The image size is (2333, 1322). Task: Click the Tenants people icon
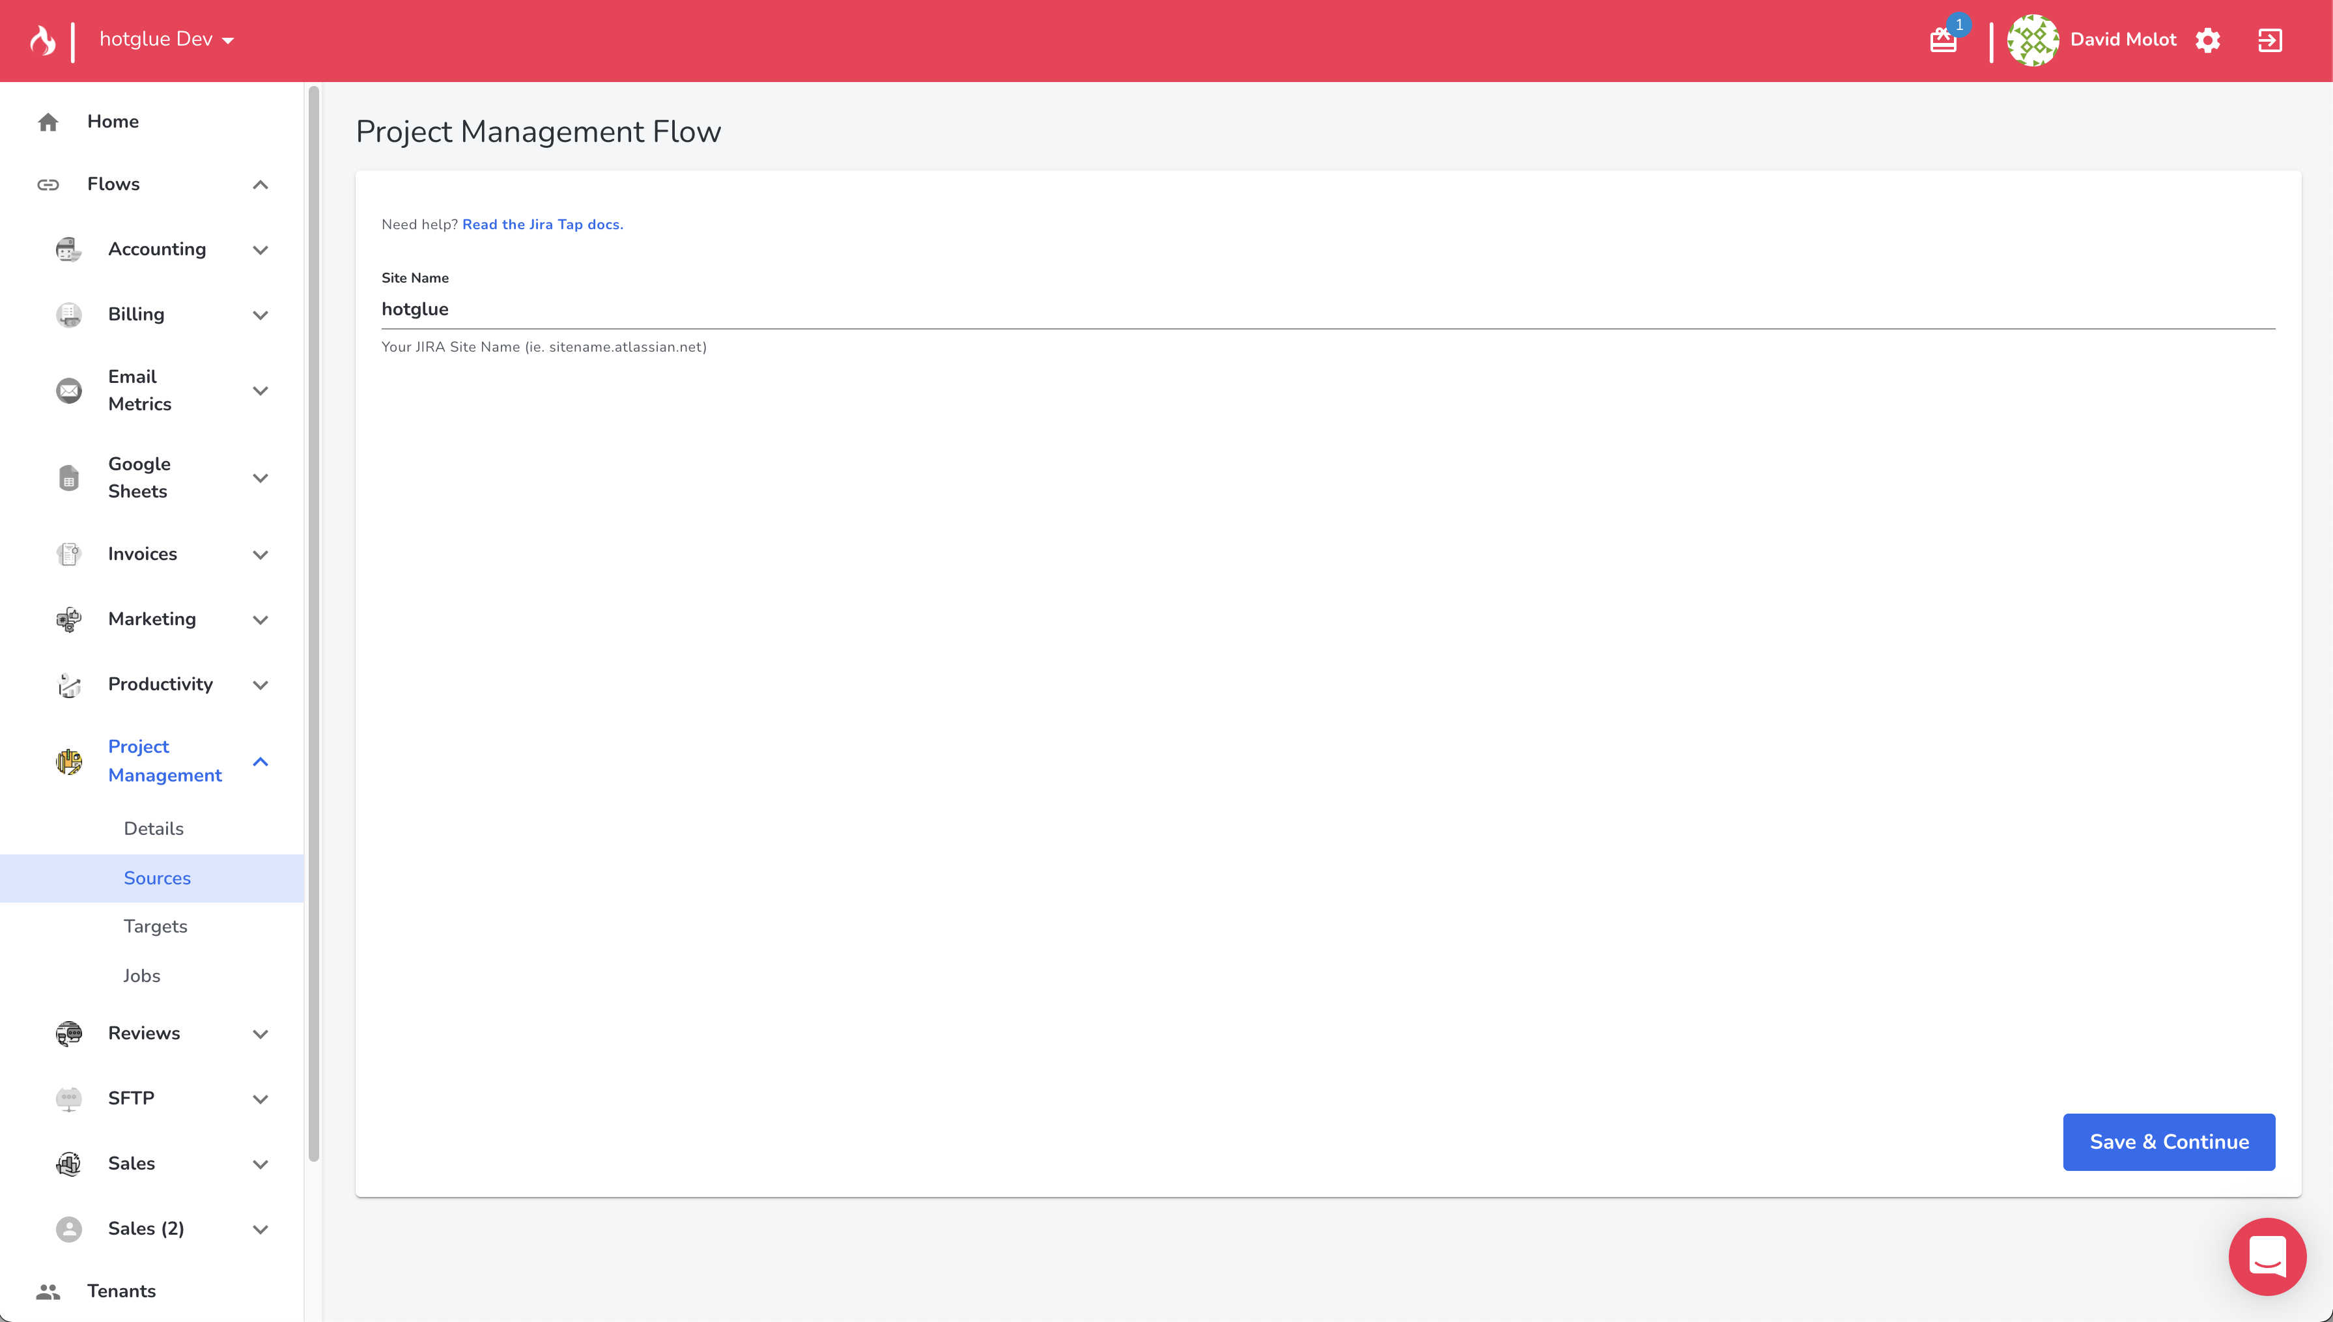[48, 1290]
